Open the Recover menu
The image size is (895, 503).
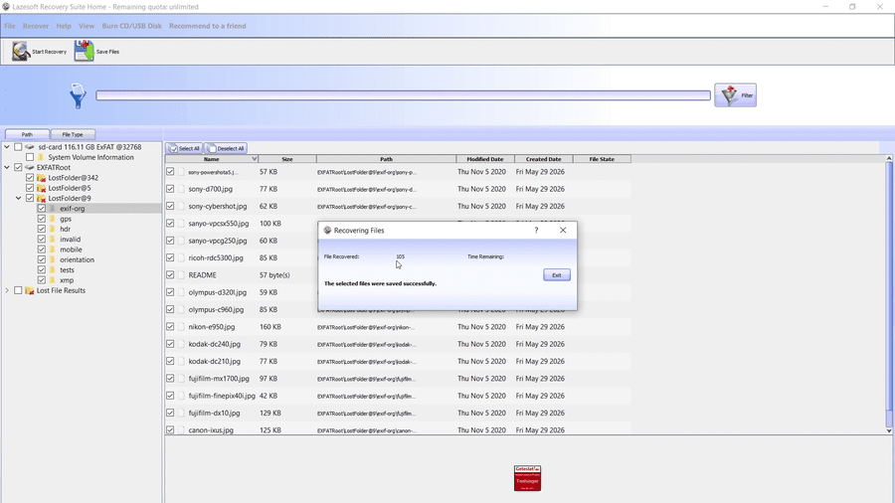coord(36,26)
